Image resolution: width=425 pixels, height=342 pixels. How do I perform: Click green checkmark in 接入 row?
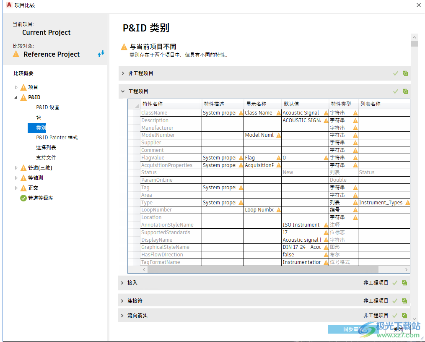tap(395, 283)
